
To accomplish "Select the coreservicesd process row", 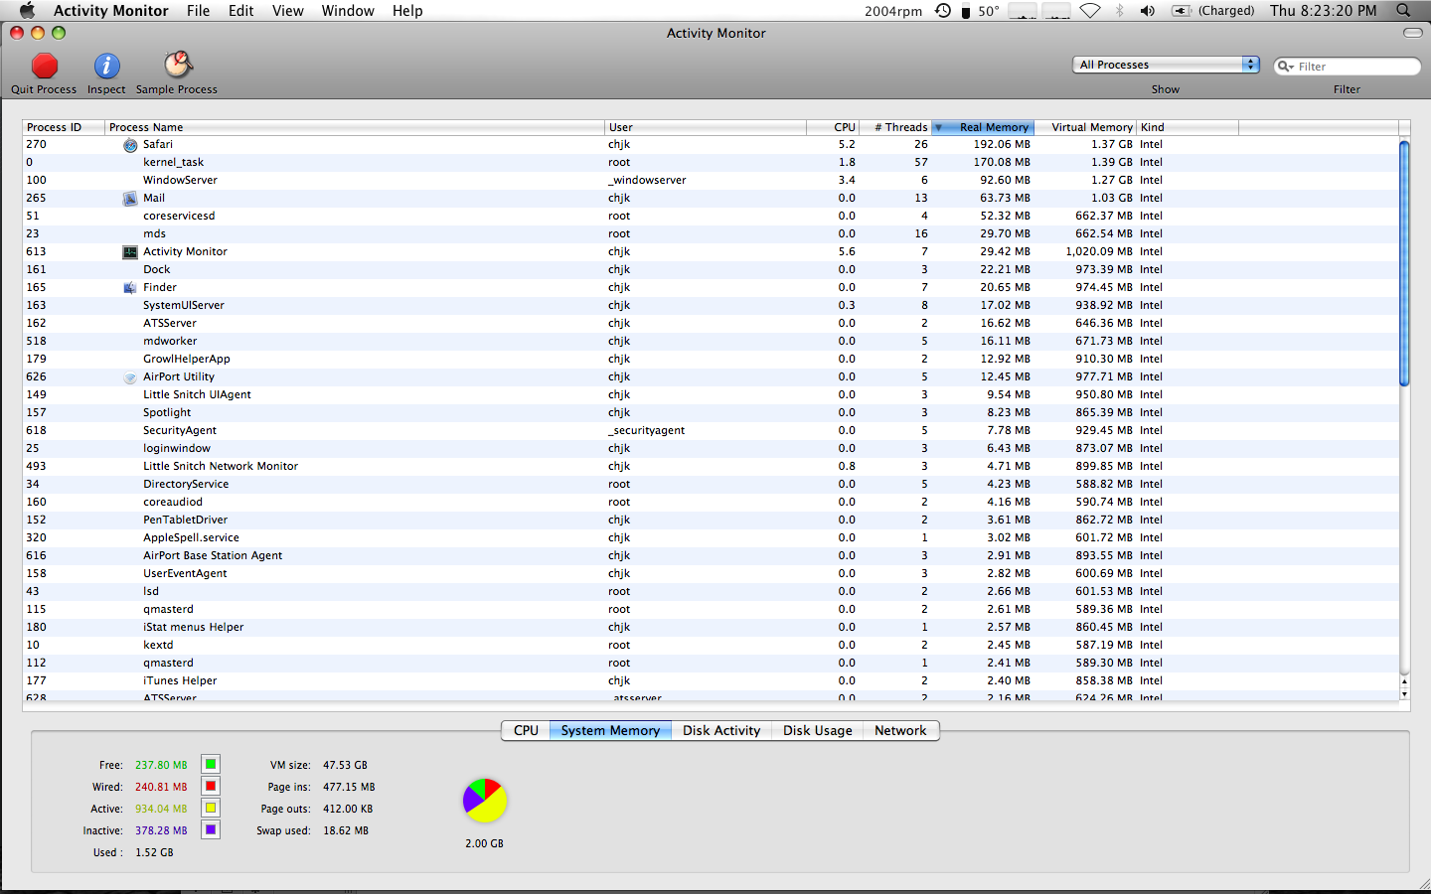I will tap(711, 217).
